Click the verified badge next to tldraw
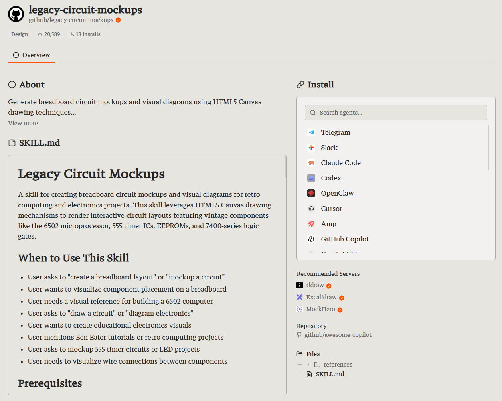This screenshot has height=401, width=502. (x=329, y=286)
